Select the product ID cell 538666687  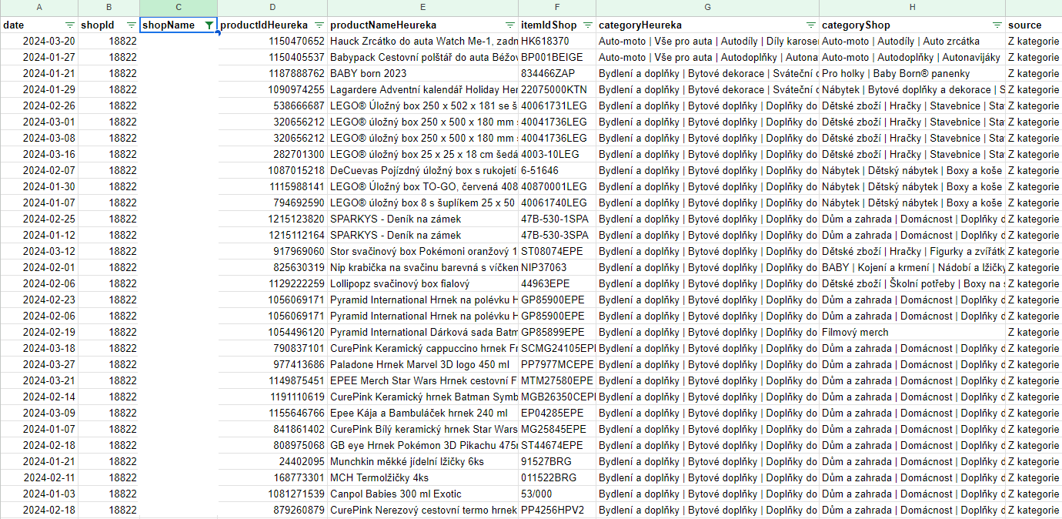273,106
